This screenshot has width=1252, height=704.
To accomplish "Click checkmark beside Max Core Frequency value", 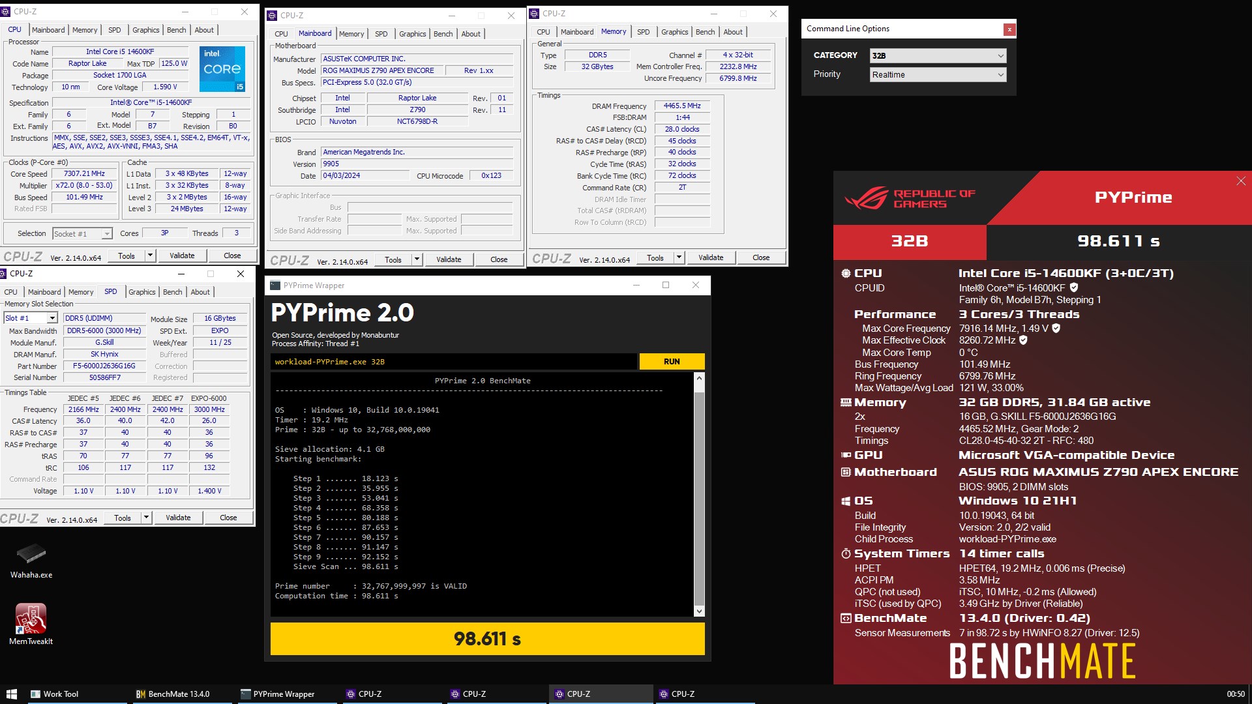I will tap(1056, 328).
